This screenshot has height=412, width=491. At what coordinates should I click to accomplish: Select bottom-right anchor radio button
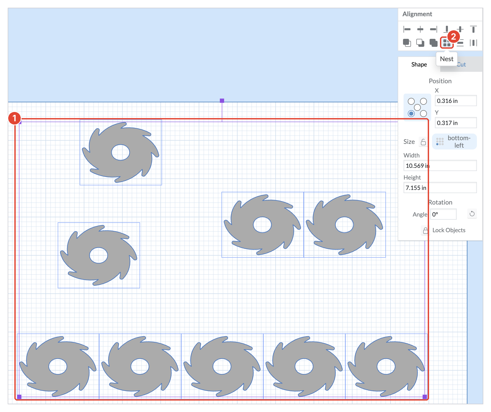click(423, 114)
